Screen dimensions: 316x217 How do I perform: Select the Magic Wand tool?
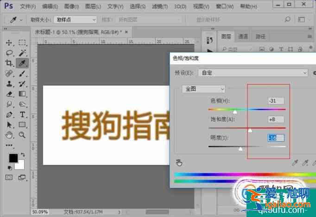[22, 53]
